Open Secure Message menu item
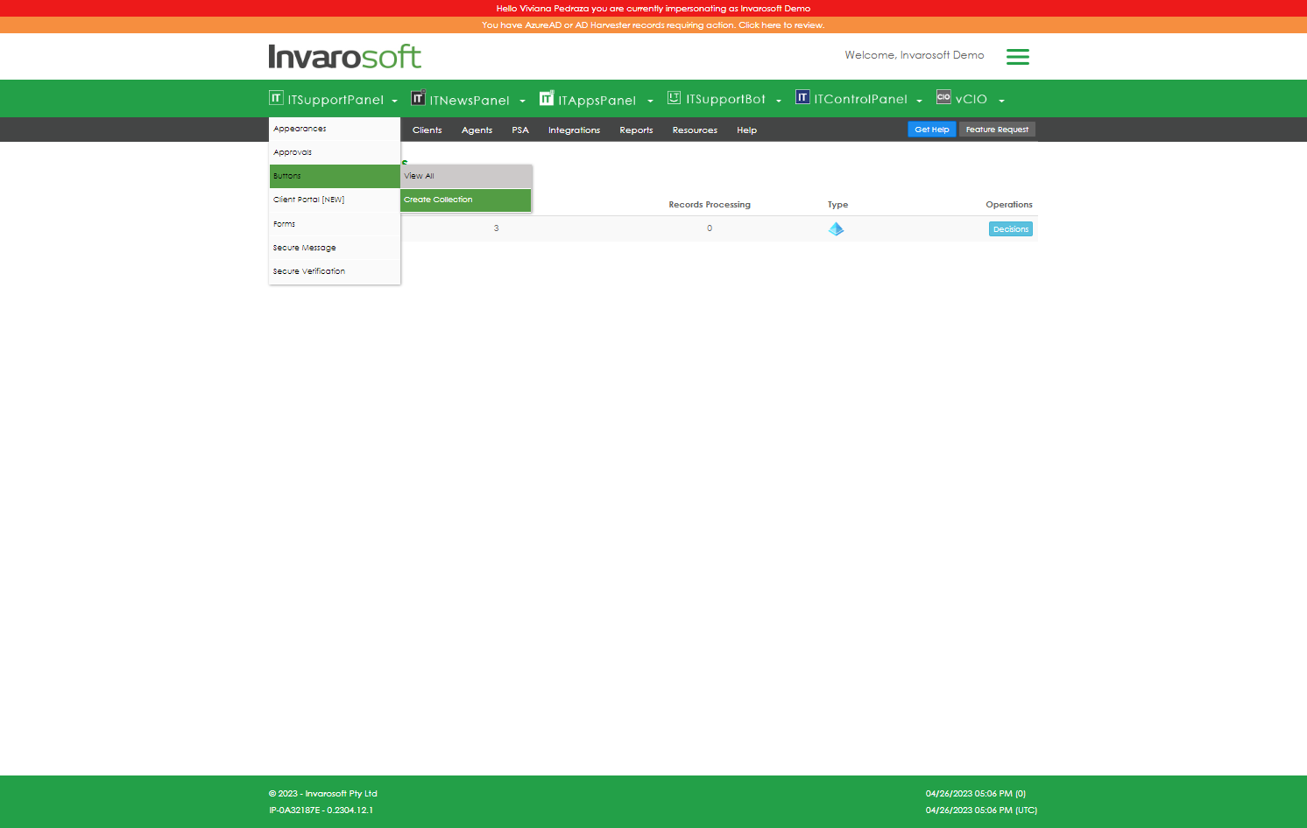Viewport: 1307px width, 828px height. click(335, 248)
